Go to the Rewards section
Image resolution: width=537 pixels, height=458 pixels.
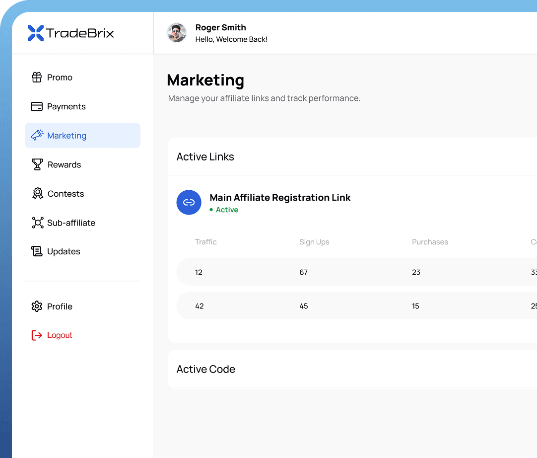64,164
